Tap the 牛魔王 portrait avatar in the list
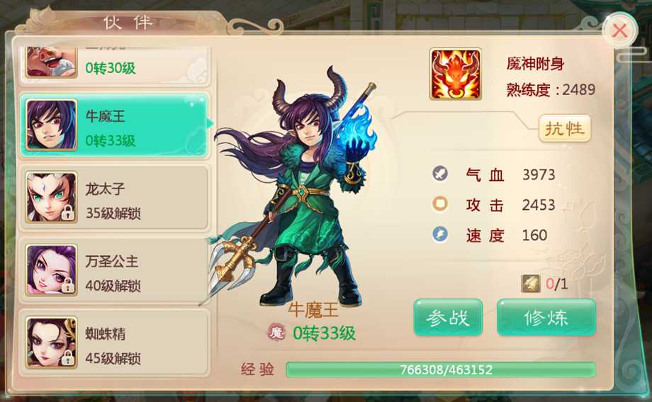 coord(51,125)
